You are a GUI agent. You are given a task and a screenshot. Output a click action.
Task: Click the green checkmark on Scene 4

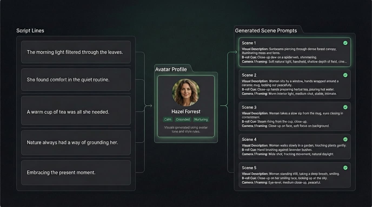[x=345, y=139]
